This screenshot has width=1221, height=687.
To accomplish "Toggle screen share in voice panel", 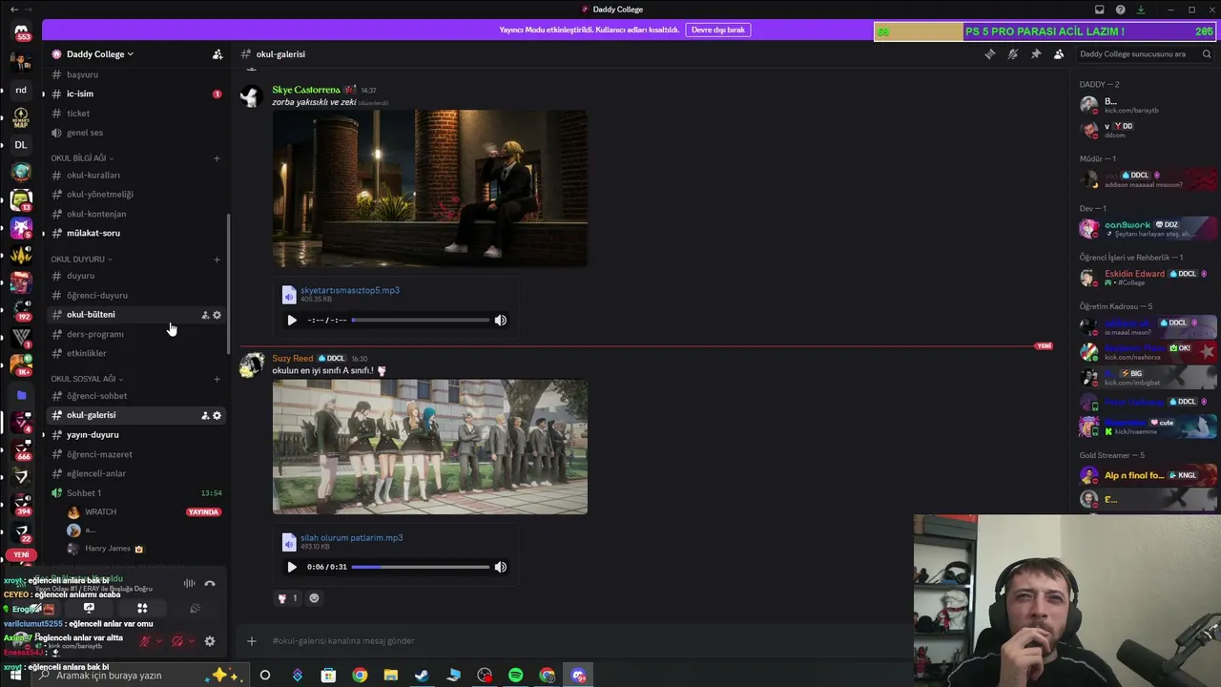I will pyautogui.click(x=90, y=608).
